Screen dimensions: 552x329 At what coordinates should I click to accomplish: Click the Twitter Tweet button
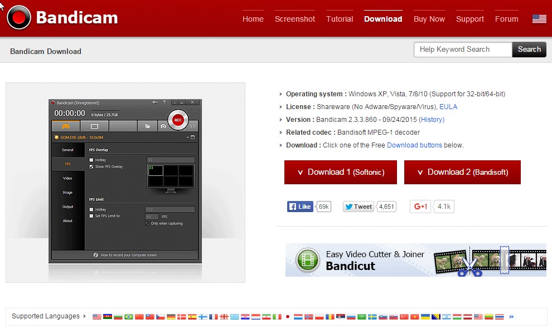359,207
